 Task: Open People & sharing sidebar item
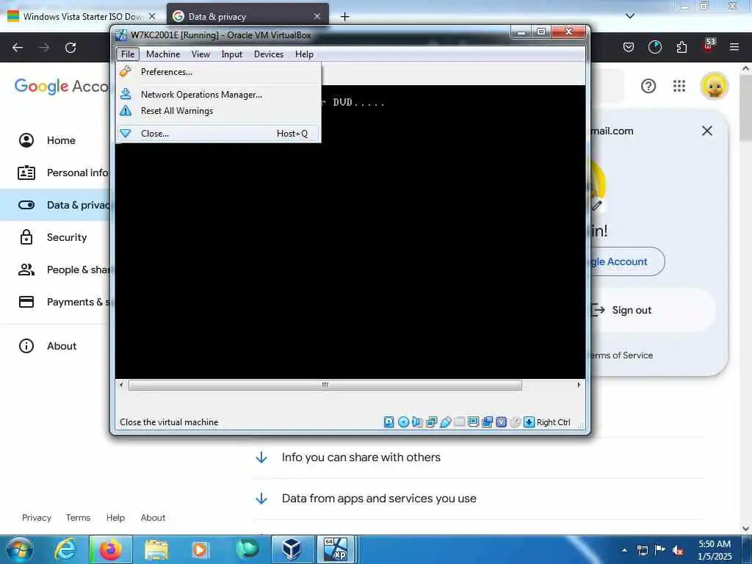56,270
